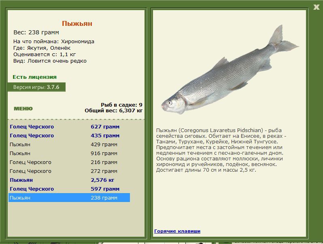323x244 pixels.
Task: Click the orange Пыжьян title heading
Action: (x=77, y=23)
